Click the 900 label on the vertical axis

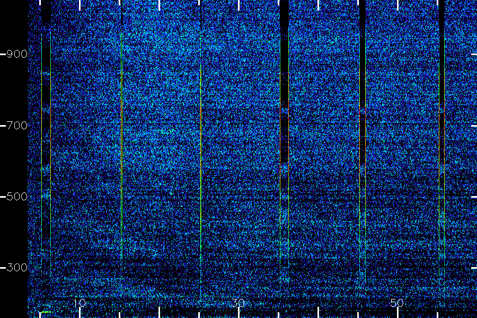point(17,54)
